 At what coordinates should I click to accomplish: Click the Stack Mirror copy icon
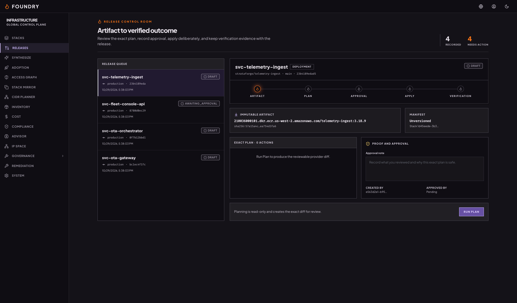tap(6, 87)
